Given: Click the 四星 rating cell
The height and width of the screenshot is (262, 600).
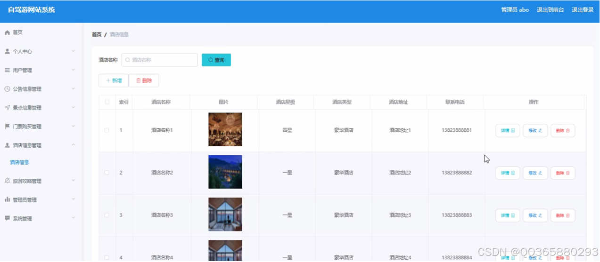Looking at the screenshot, I should 287,130.
